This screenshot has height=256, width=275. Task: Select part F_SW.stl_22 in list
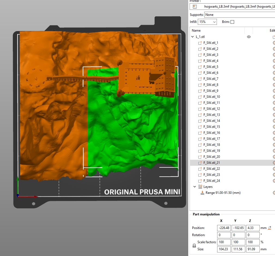click(x=232, y=169)
